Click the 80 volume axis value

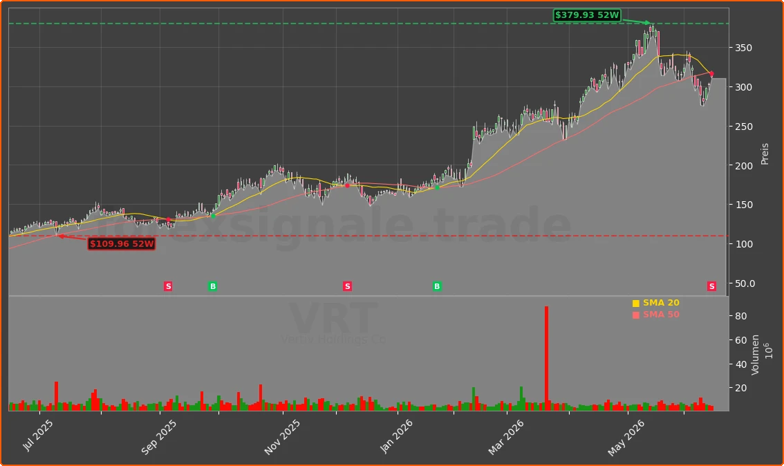click(740, 316)
